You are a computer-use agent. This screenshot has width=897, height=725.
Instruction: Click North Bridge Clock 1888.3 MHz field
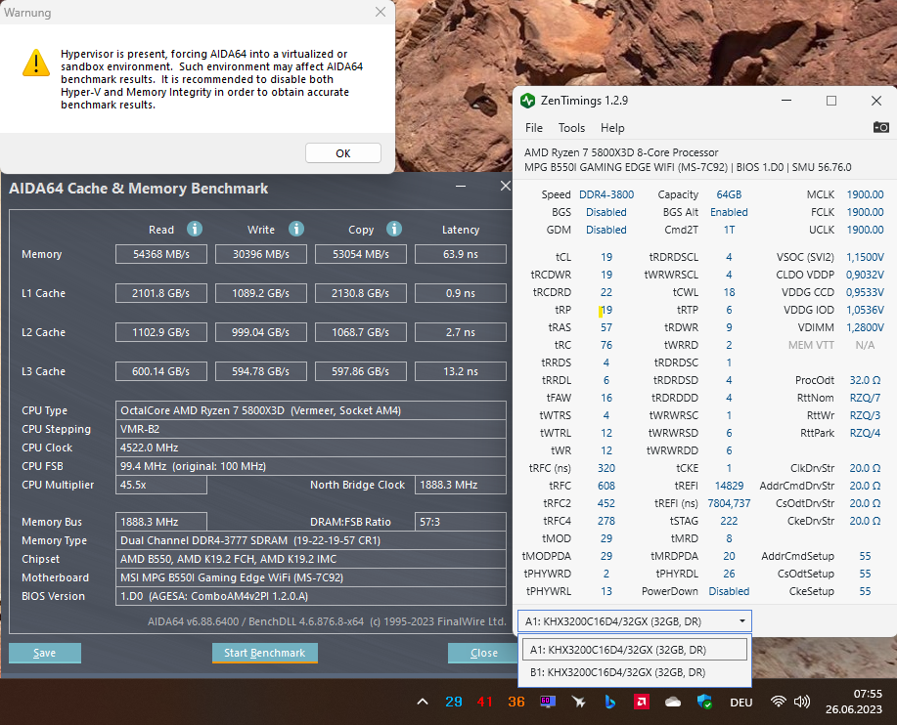click(461, 485)
